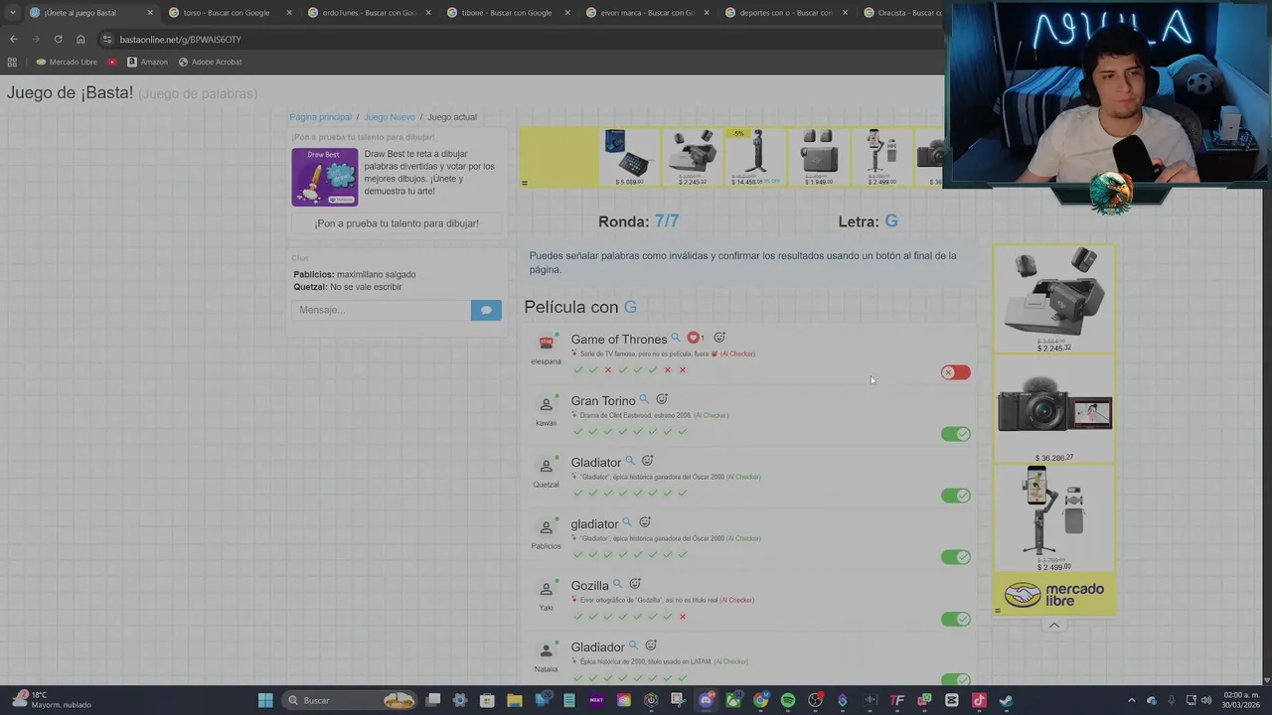
Task: Open Mercado Libre logo in side ad
Action: click(x=1054, y=595)
